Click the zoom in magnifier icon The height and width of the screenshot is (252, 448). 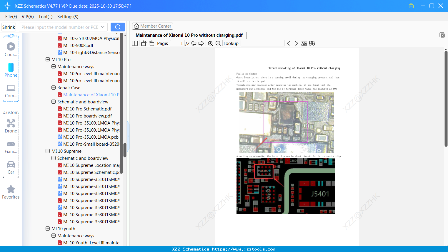tap(210, 43)
